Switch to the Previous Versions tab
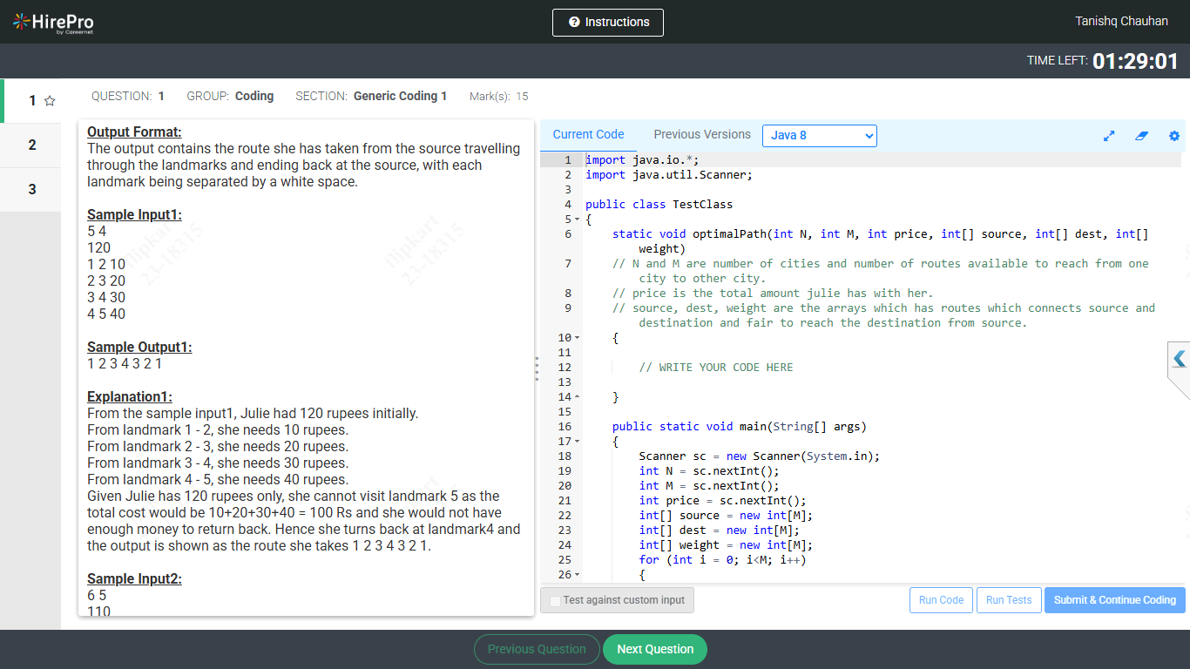The image size is (1190, 669). click(702, 134)
